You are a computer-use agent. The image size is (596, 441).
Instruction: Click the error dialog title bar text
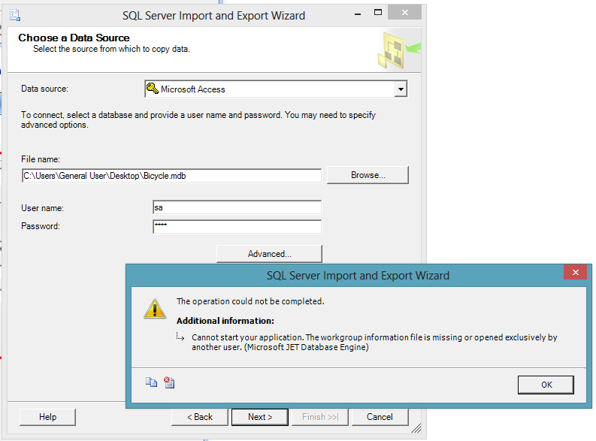point(358,276)
